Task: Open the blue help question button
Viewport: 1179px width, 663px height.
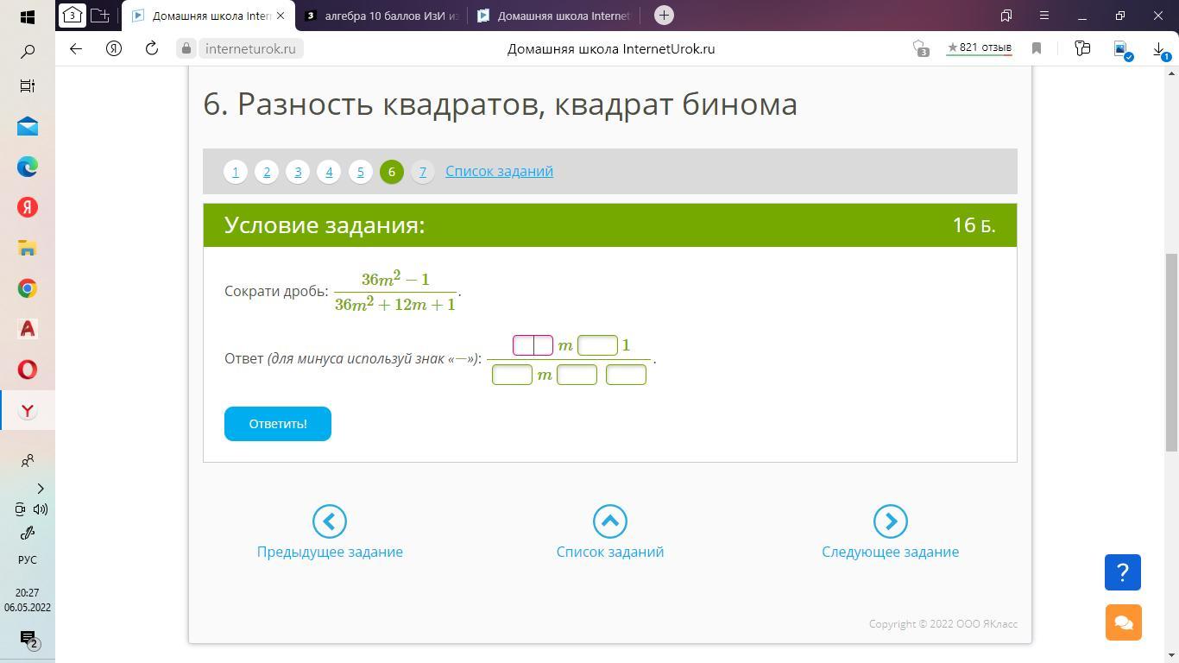Action: pyautogui.click(x=1123, y=572)
